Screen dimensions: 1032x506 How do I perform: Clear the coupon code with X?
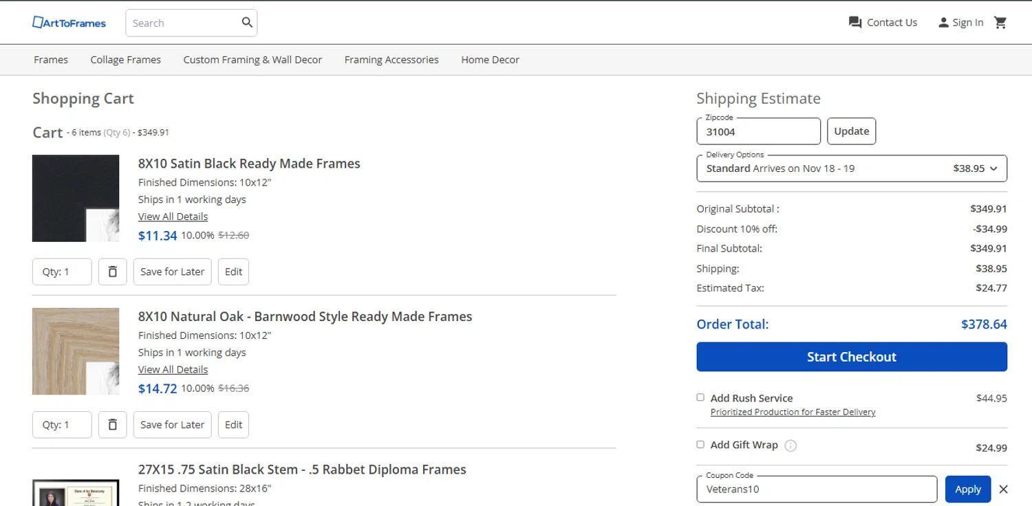[x=1003, y=489]
